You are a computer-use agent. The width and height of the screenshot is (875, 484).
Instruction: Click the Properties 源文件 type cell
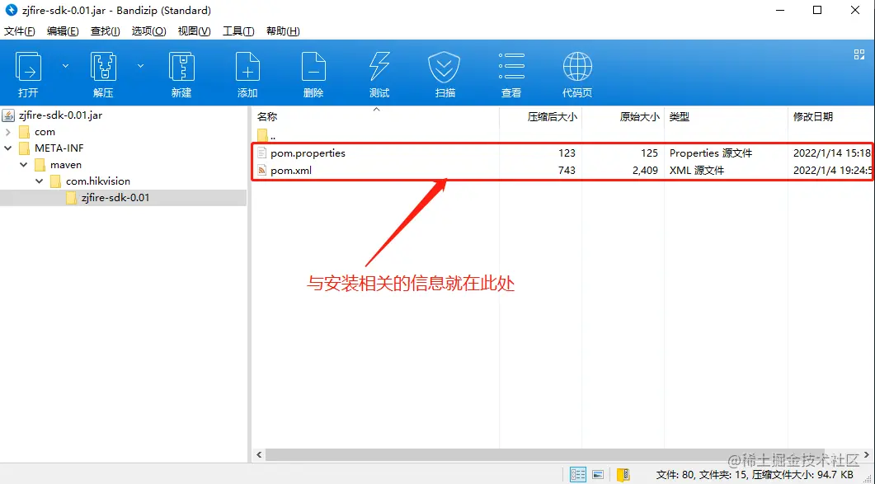click(711, 153)
